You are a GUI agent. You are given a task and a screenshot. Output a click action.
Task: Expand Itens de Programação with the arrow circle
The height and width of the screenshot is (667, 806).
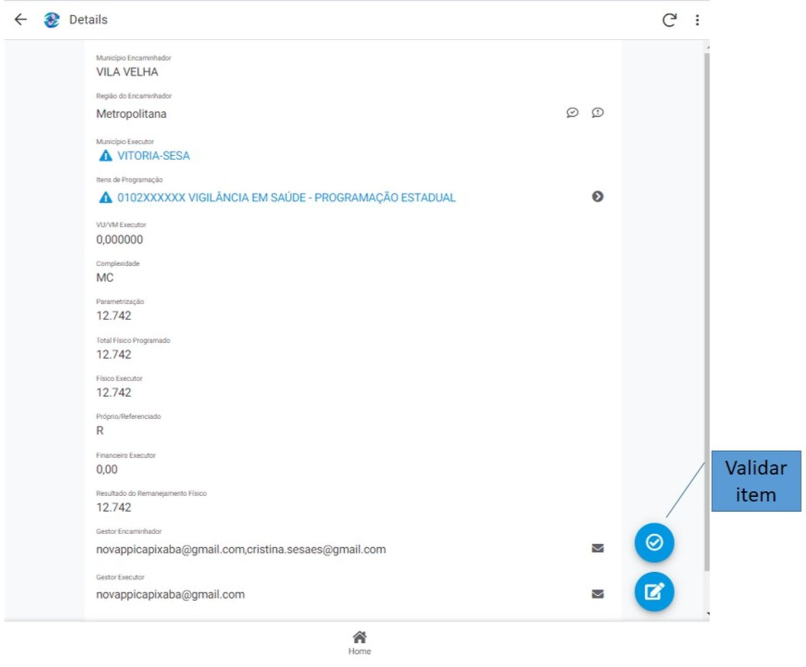coord(597,196)
